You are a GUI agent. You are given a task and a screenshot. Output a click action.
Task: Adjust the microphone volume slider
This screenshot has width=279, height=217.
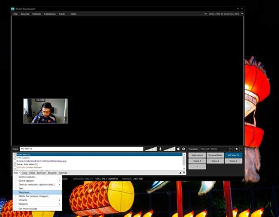click(x=151, y=149)
